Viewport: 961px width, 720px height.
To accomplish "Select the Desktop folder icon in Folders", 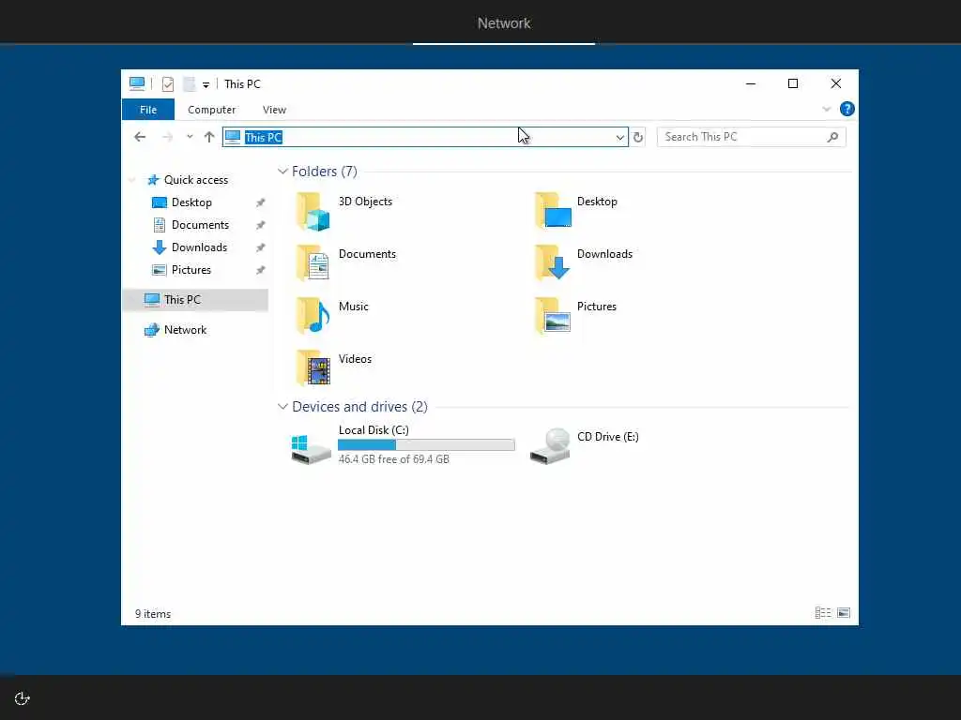I will 553,209.
